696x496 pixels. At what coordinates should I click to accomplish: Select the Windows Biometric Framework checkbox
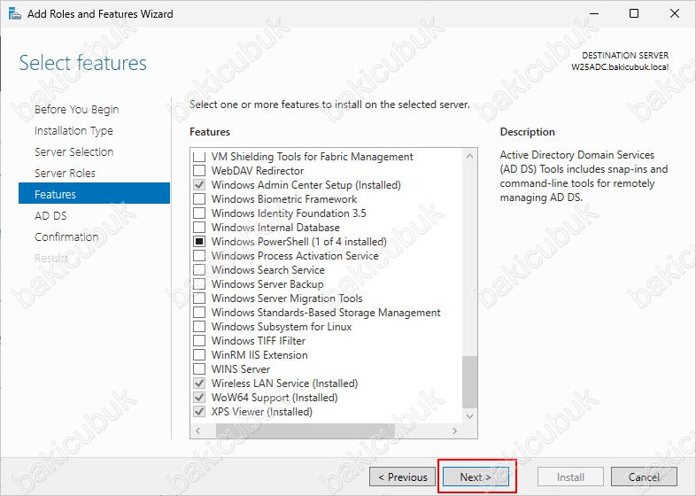click(x=199, y=199)
